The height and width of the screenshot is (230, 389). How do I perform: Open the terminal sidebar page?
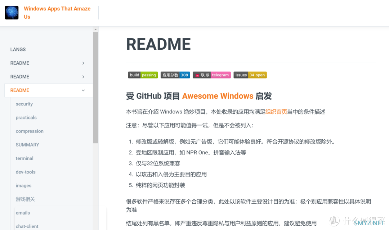click(x=24, y=158)
